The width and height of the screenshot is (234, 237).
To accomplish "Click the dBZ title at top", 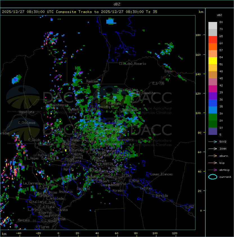I will [117, 4].
